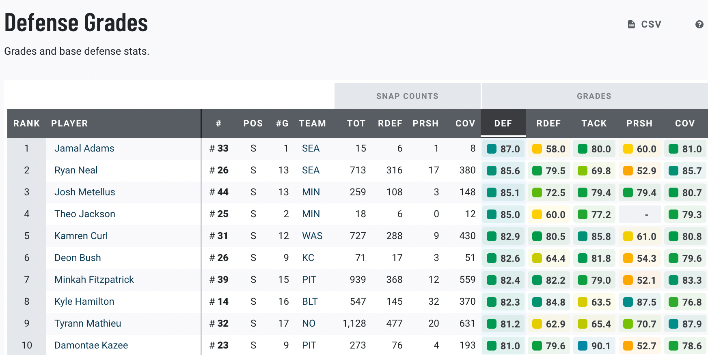This screenshot has height=355, width=708.
Task: Select Kamren Curl's 82.9 DEF grade cell
Action: click(x=503, y=236)
